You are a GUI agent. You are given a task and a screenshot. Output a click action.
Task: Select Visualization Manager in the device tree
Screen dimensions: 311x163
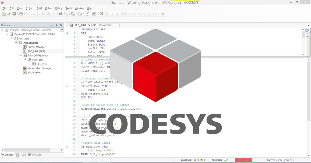39,68
